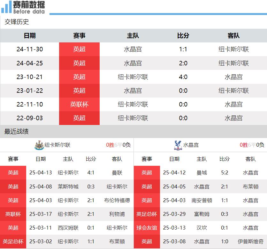
Task: Click the 比分 header in the 交锋历史 table
Action: (183, 35)
